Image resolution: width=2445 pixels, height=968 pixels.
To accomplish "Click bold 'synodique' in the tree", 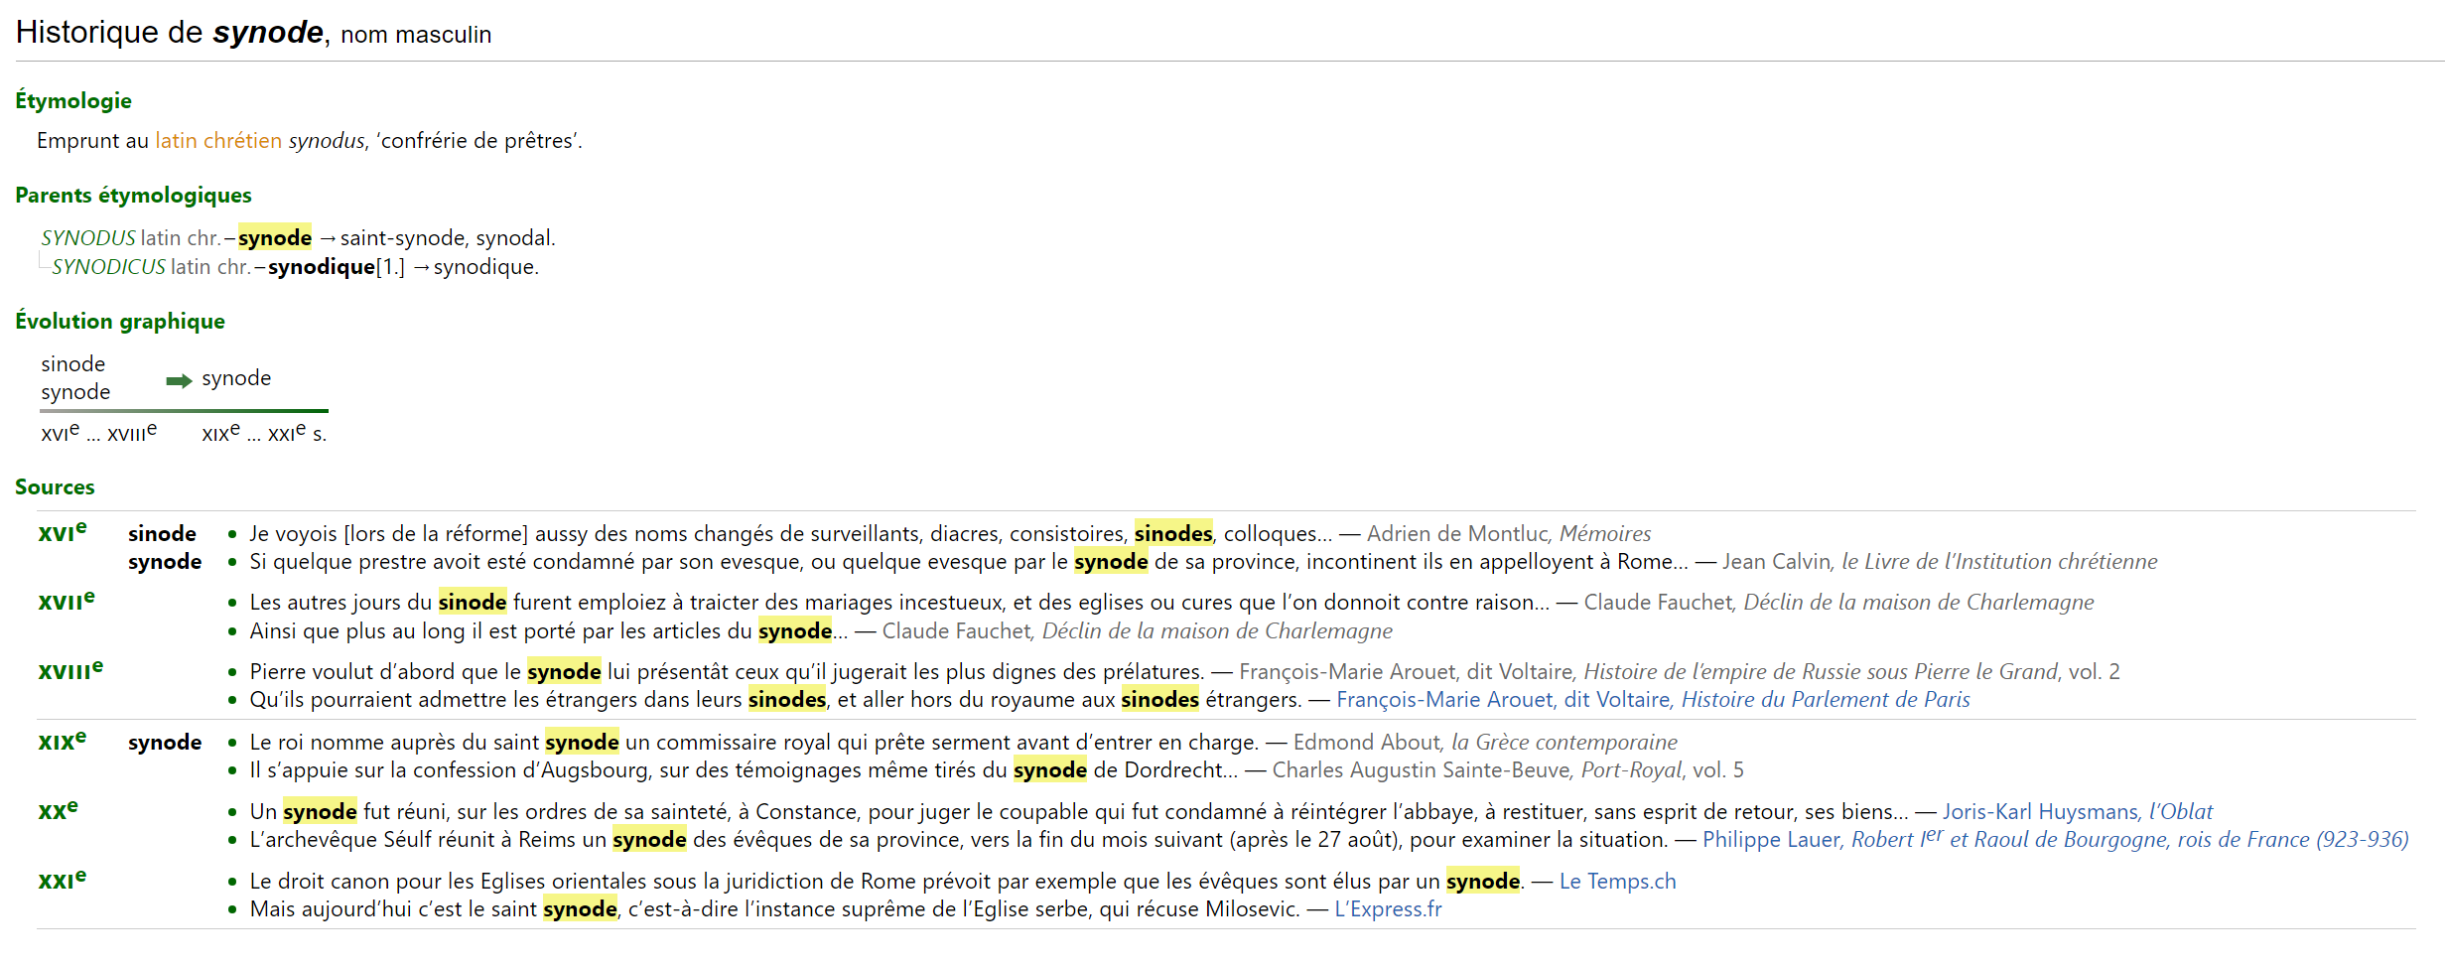I will pos(322,267).
